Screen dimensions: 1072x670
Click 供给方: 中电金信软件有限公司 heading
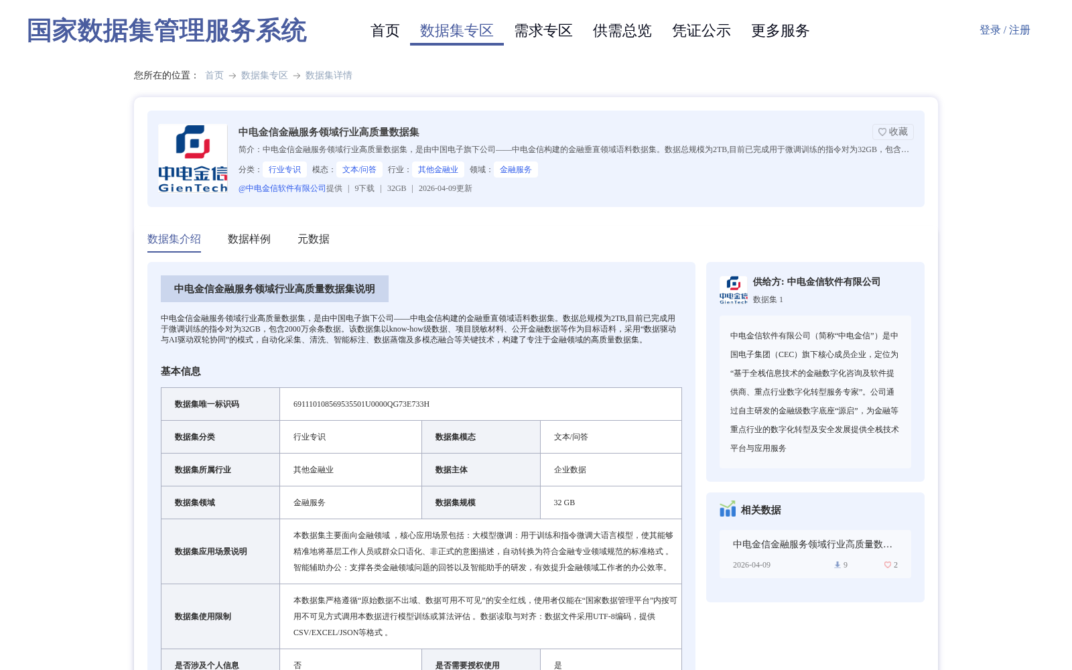point(817,282)
